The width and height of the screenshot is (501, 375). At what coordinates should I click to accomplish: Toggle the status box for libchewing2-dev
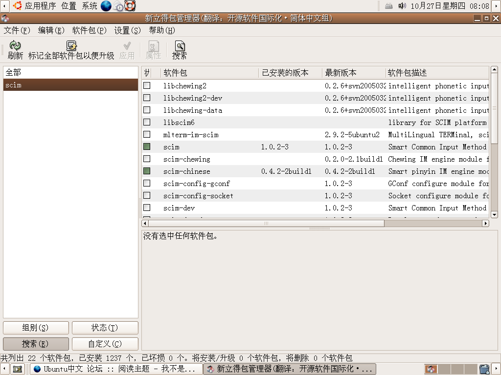click(147, 98)
